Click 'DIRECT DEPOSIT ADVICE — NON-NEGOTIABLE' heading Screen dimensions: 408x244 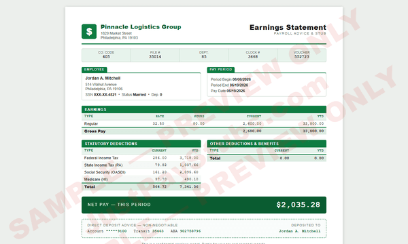point(133,225)
